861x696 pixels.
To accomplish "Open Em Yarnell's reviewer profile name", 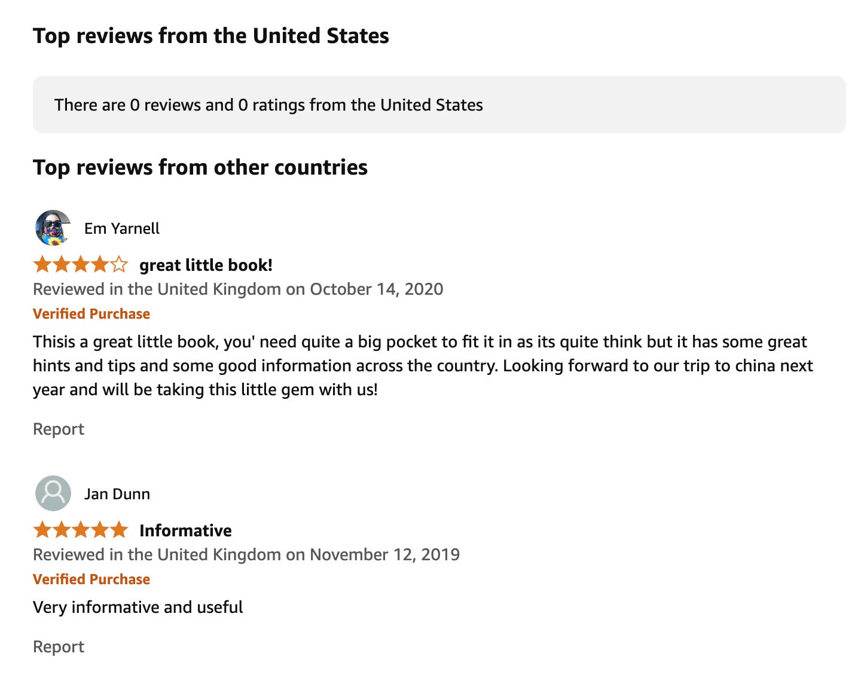I will [122, 228].
